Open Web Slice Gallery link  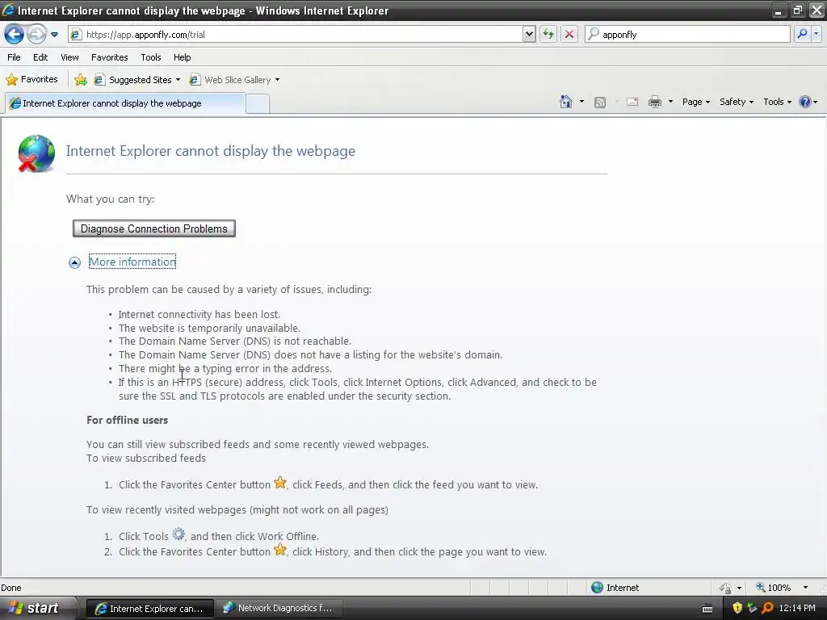pos(234,80)
